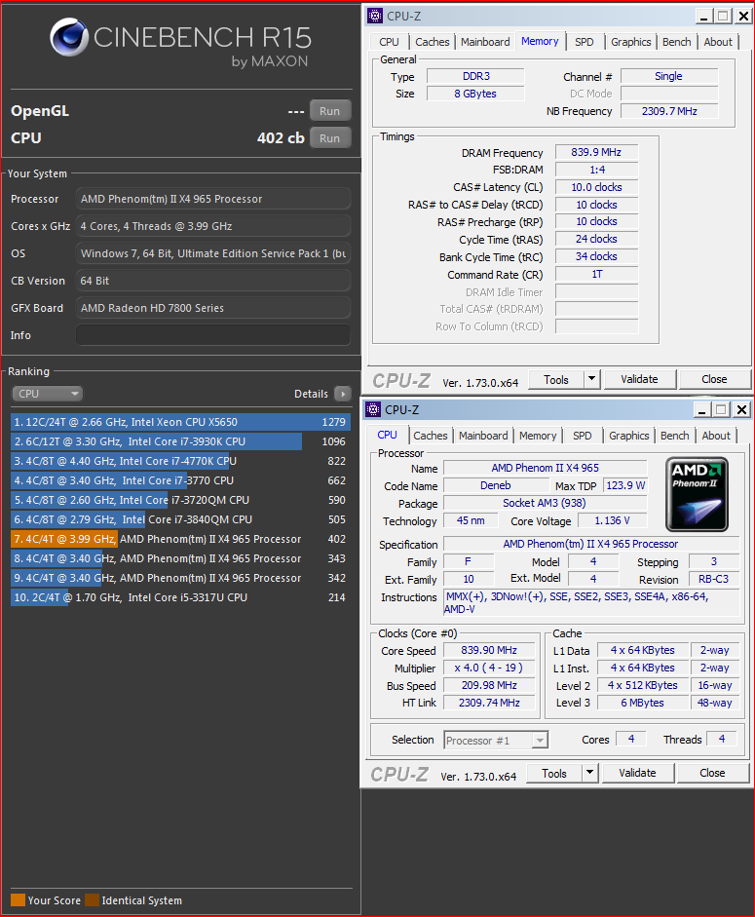Close the upper CPU-Z window with the X
Image resolution: width=755 pixels, height=917 pixels.
pyautogui.click(x=743, y=17)
